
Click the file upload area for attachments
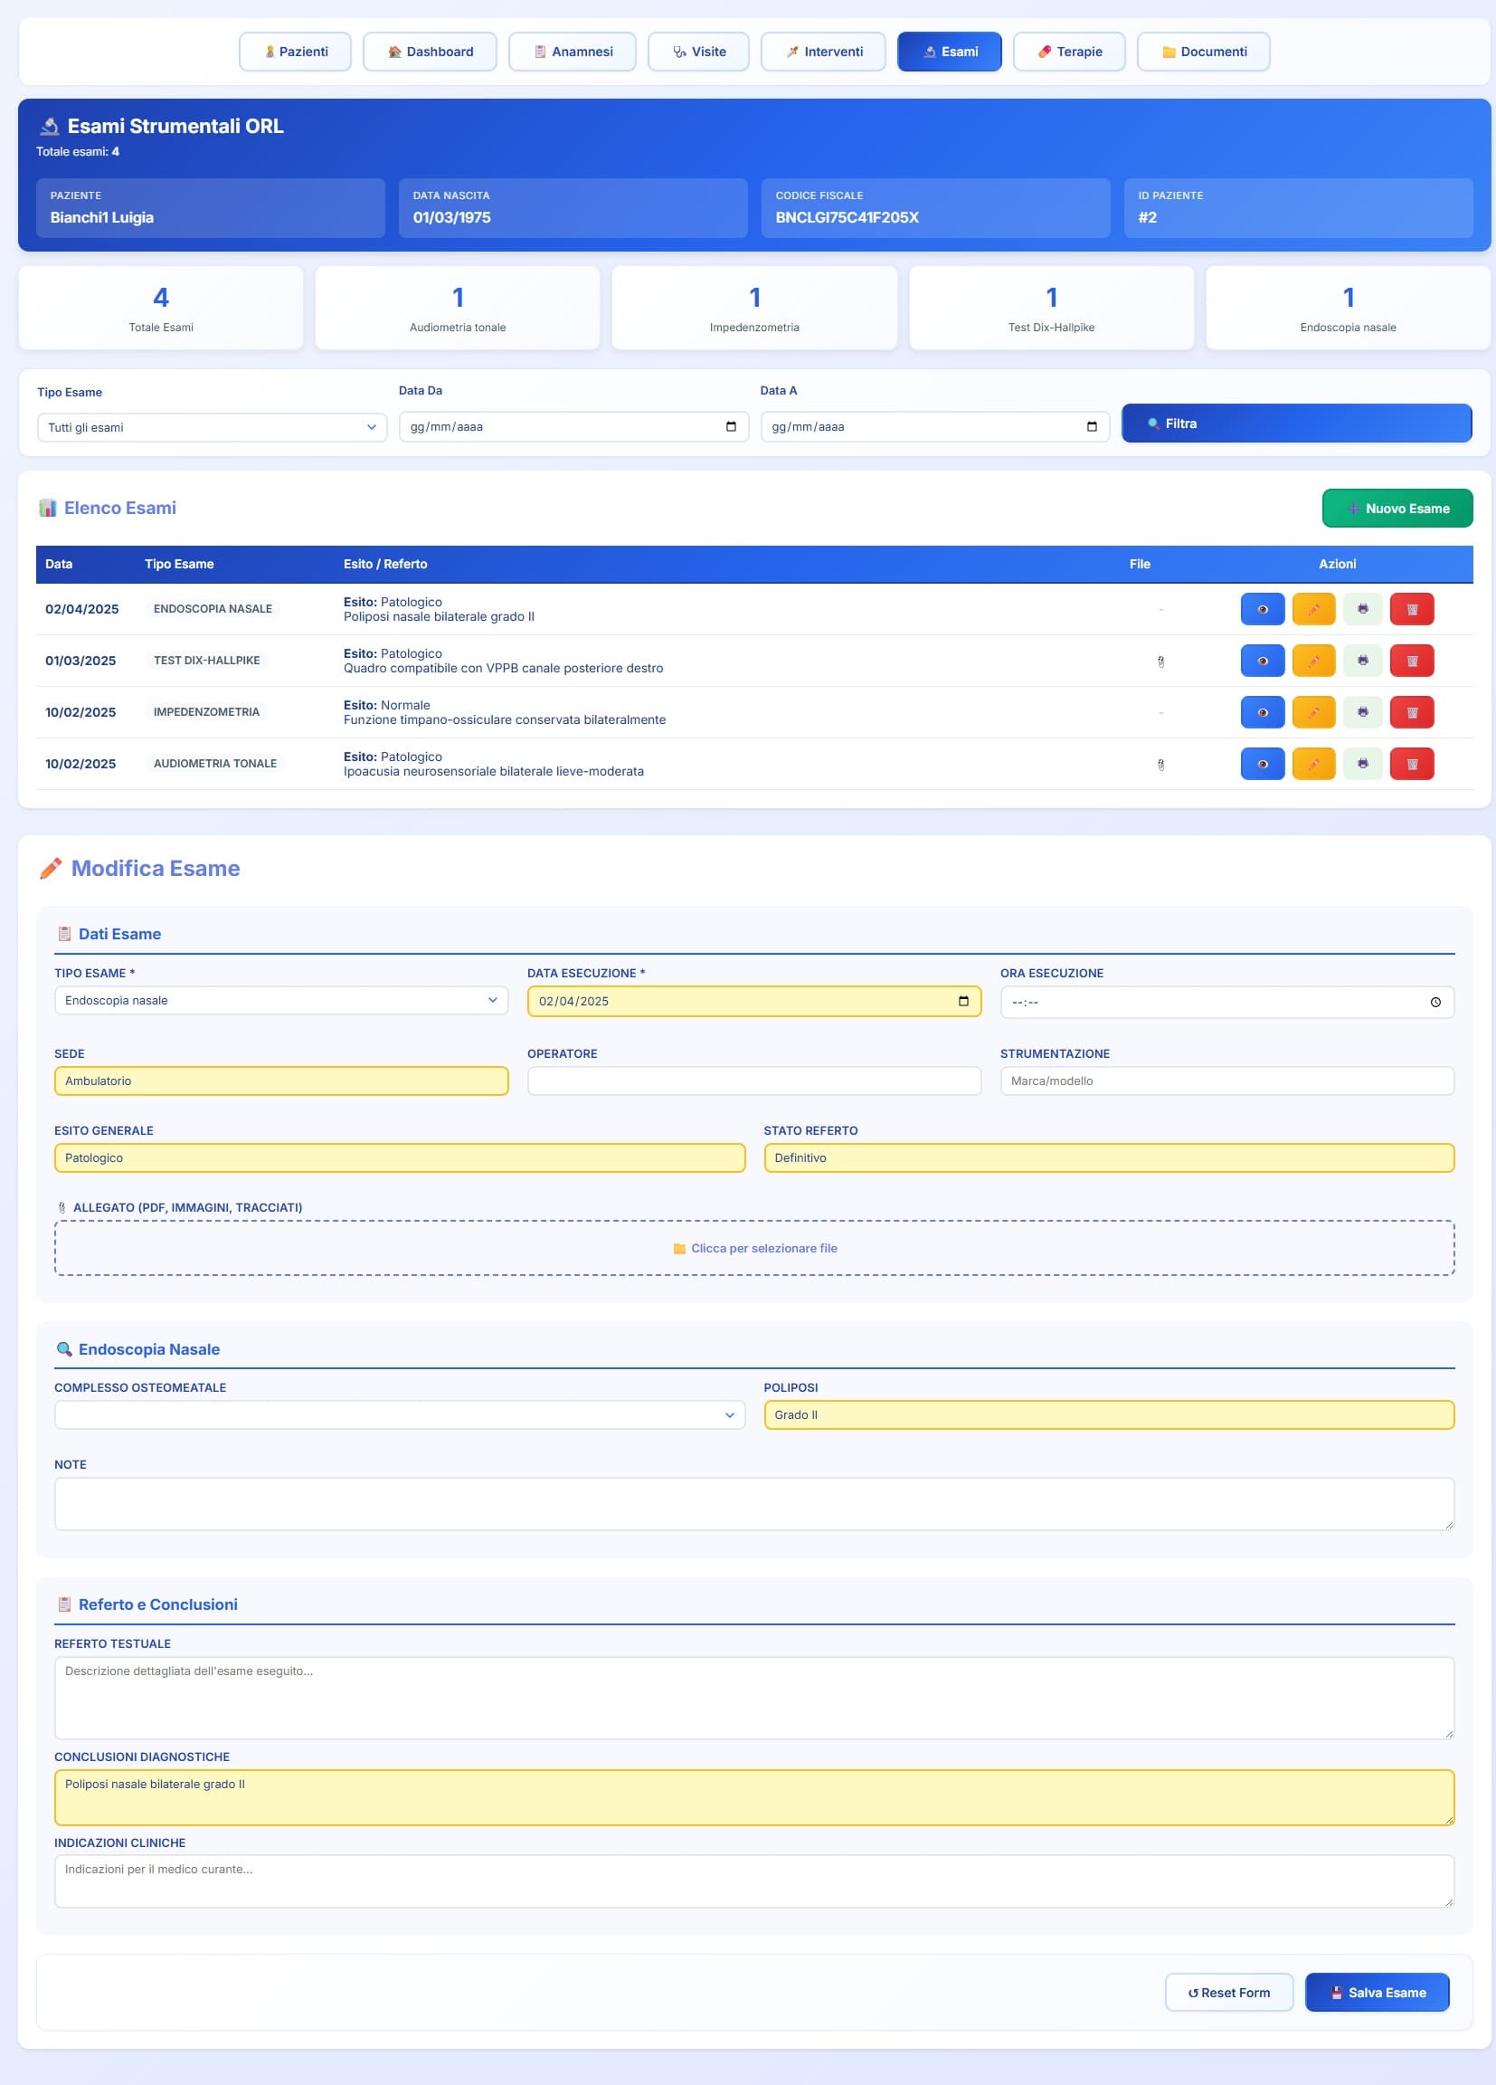753,1249
